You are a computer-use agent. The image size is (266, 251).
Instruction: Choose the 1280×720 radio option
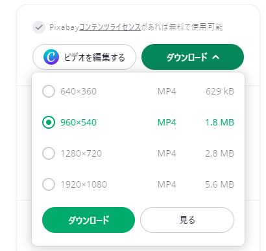tap(49, 153)
